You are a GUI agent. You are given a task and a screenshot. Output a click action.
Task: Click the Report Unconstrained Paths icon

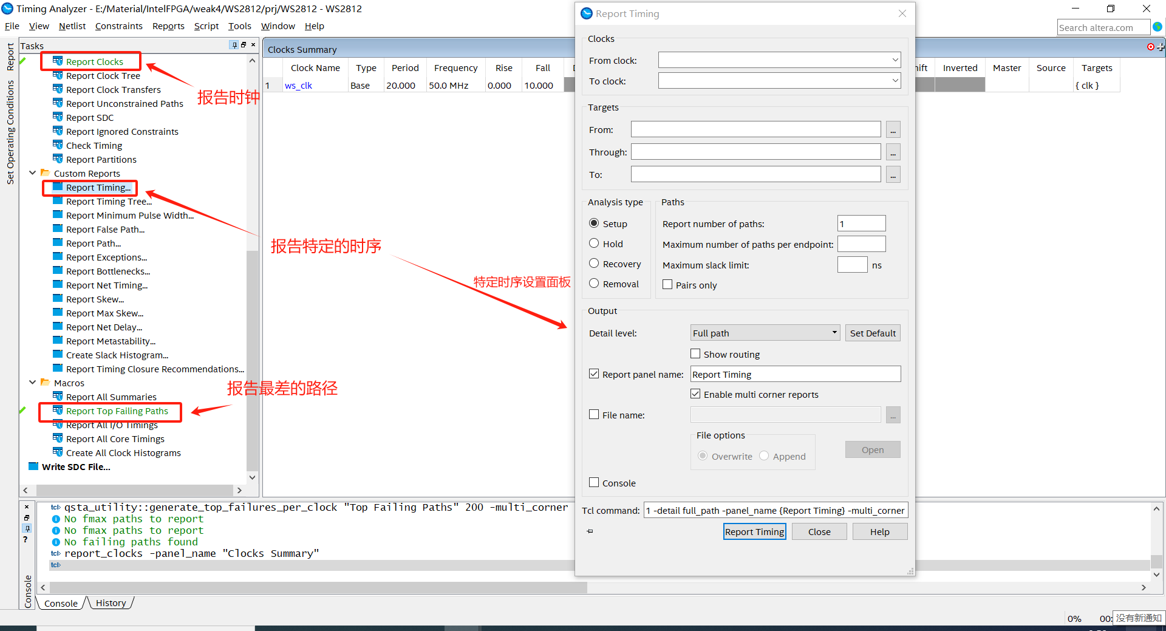(58, 103)
